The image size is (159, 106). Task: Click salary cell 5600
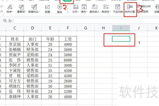pyautogui.click(x=68, y=50)
